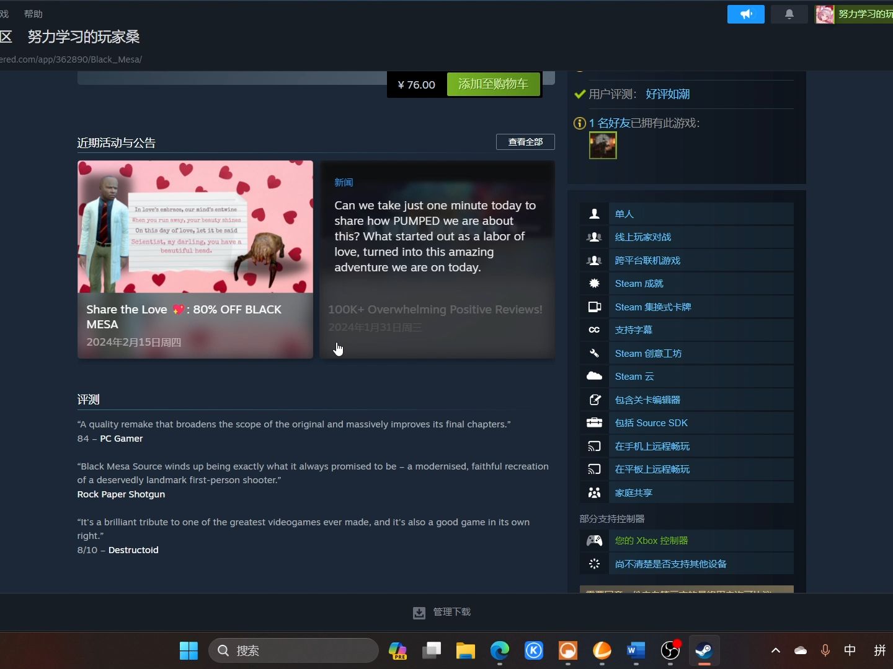The width and height of the screenshot is (893, 669).
Task: Click the Steam 成就 burst icon
Action: 594,284
